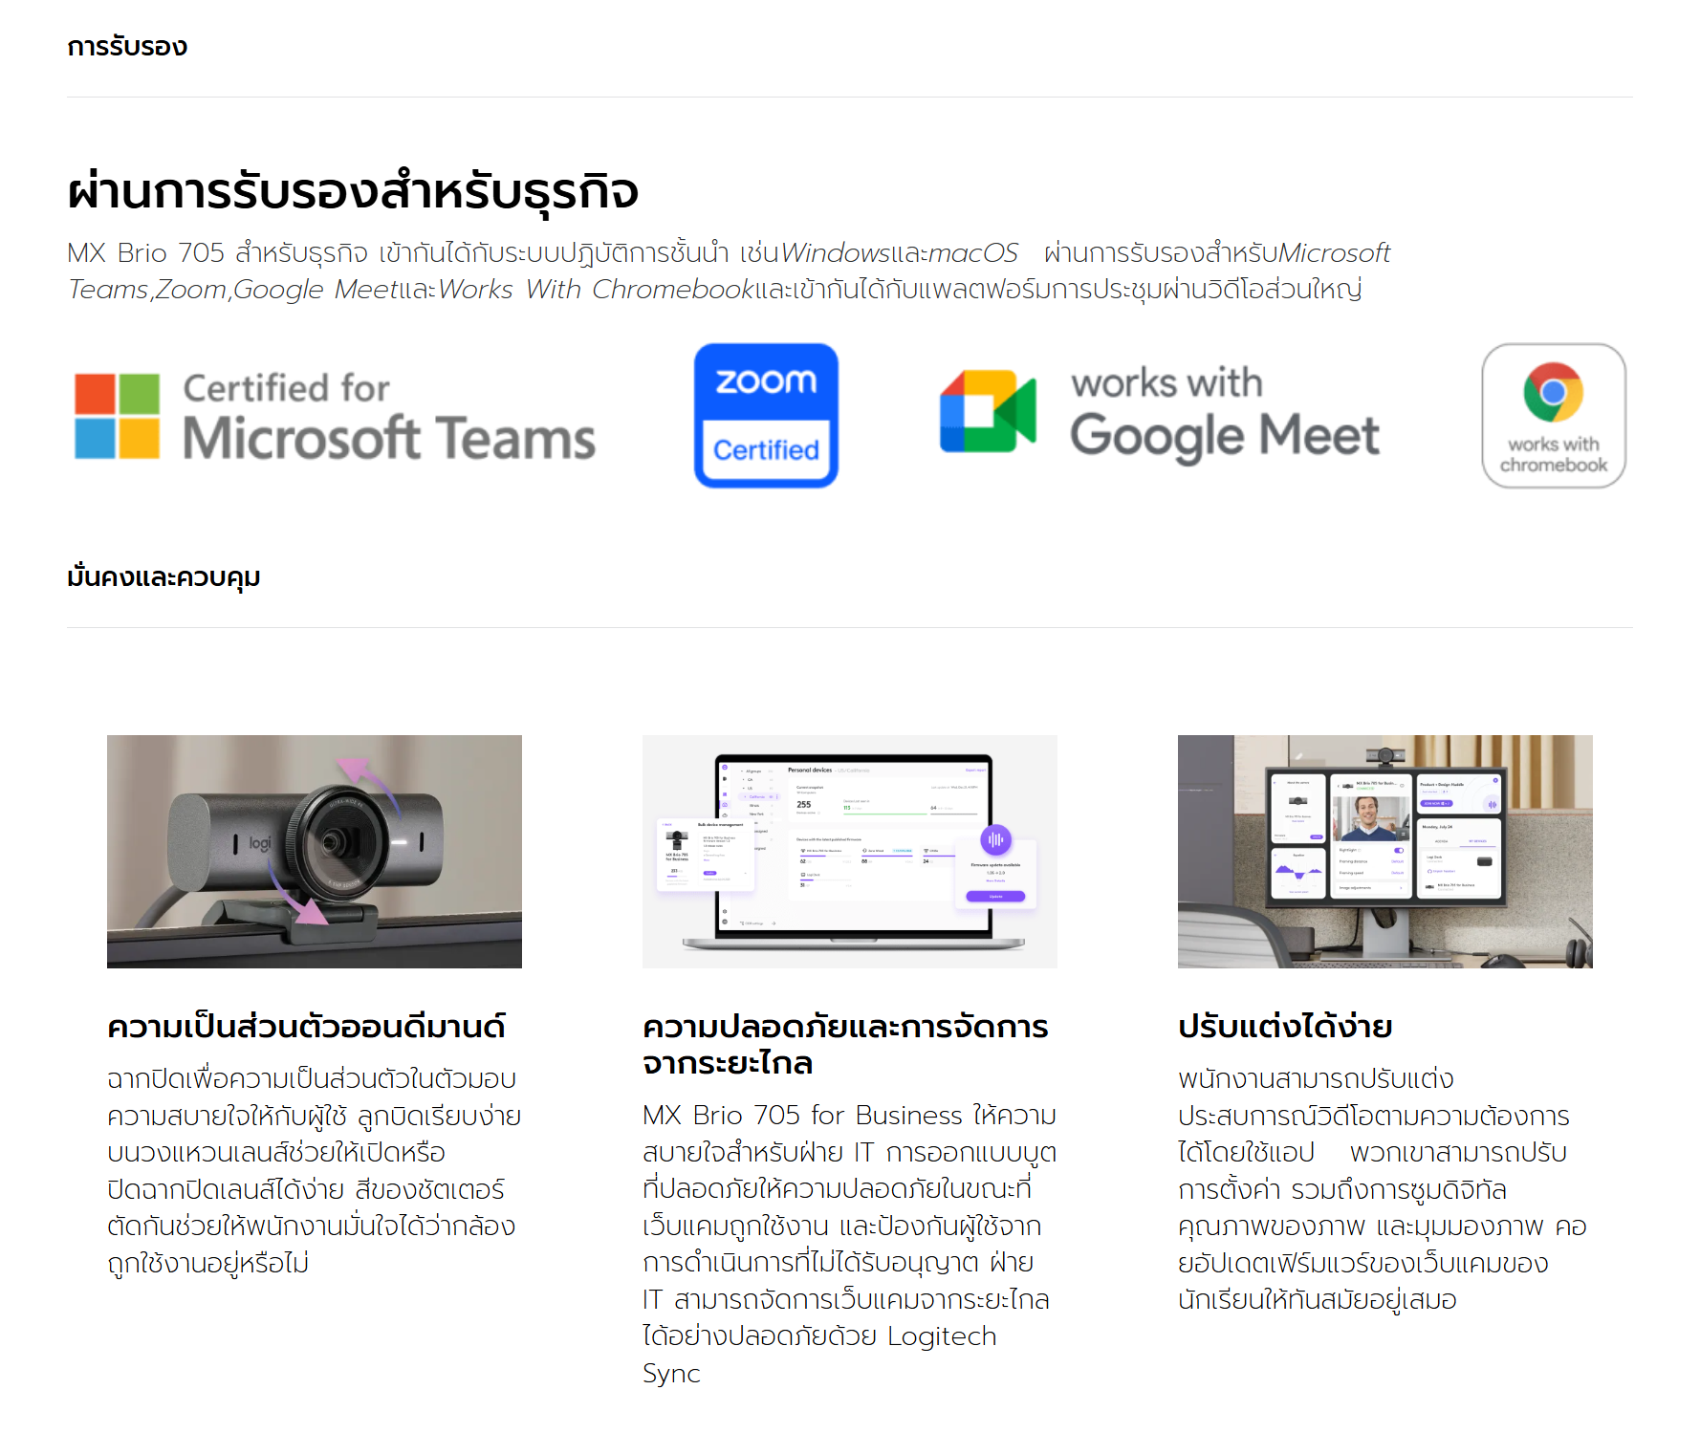Click the Google Meet camera icon
The width and height of the screenshot is (1700, 1433).
point(988,411)
